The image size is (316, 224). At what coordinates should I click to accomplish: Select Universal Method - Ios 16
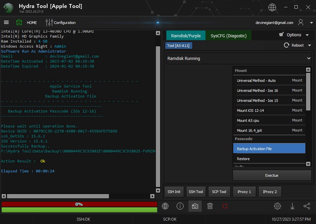[x=269, y=91]
